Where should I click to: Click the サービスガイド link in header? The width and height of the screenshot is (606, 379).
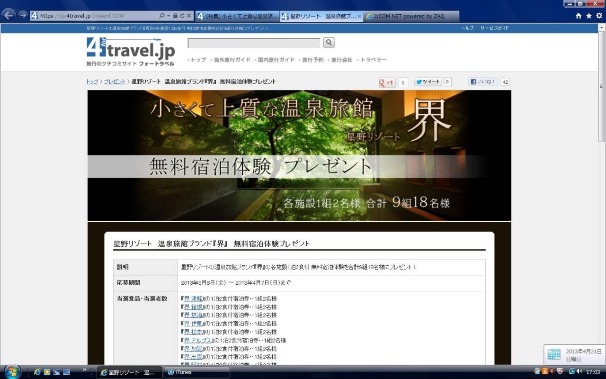coord(495,28)
